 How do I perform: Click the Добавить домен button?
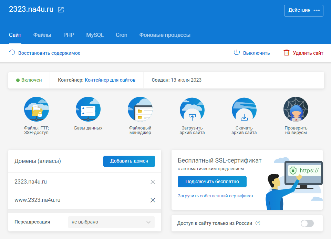click(x=129, y=161)
